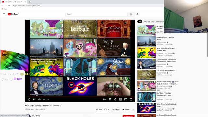Toggle the autoplay switch in player
This screenshot has height=117, width=208.
105,99
